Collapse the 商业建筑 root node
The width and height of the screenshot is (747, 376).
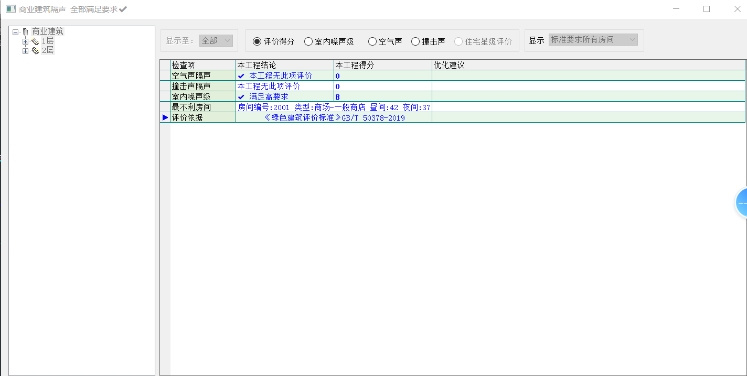pos(16,32)
